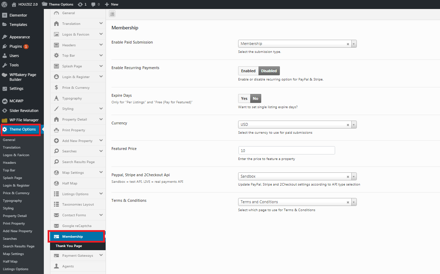440x274 pixels.
Task: Click the Users person icon
Action: tap(4, 56)
